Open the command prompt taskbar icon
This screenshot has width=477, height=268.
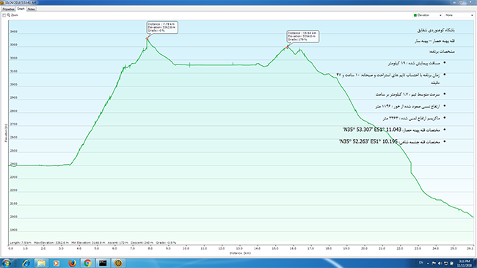click(103, 263)
